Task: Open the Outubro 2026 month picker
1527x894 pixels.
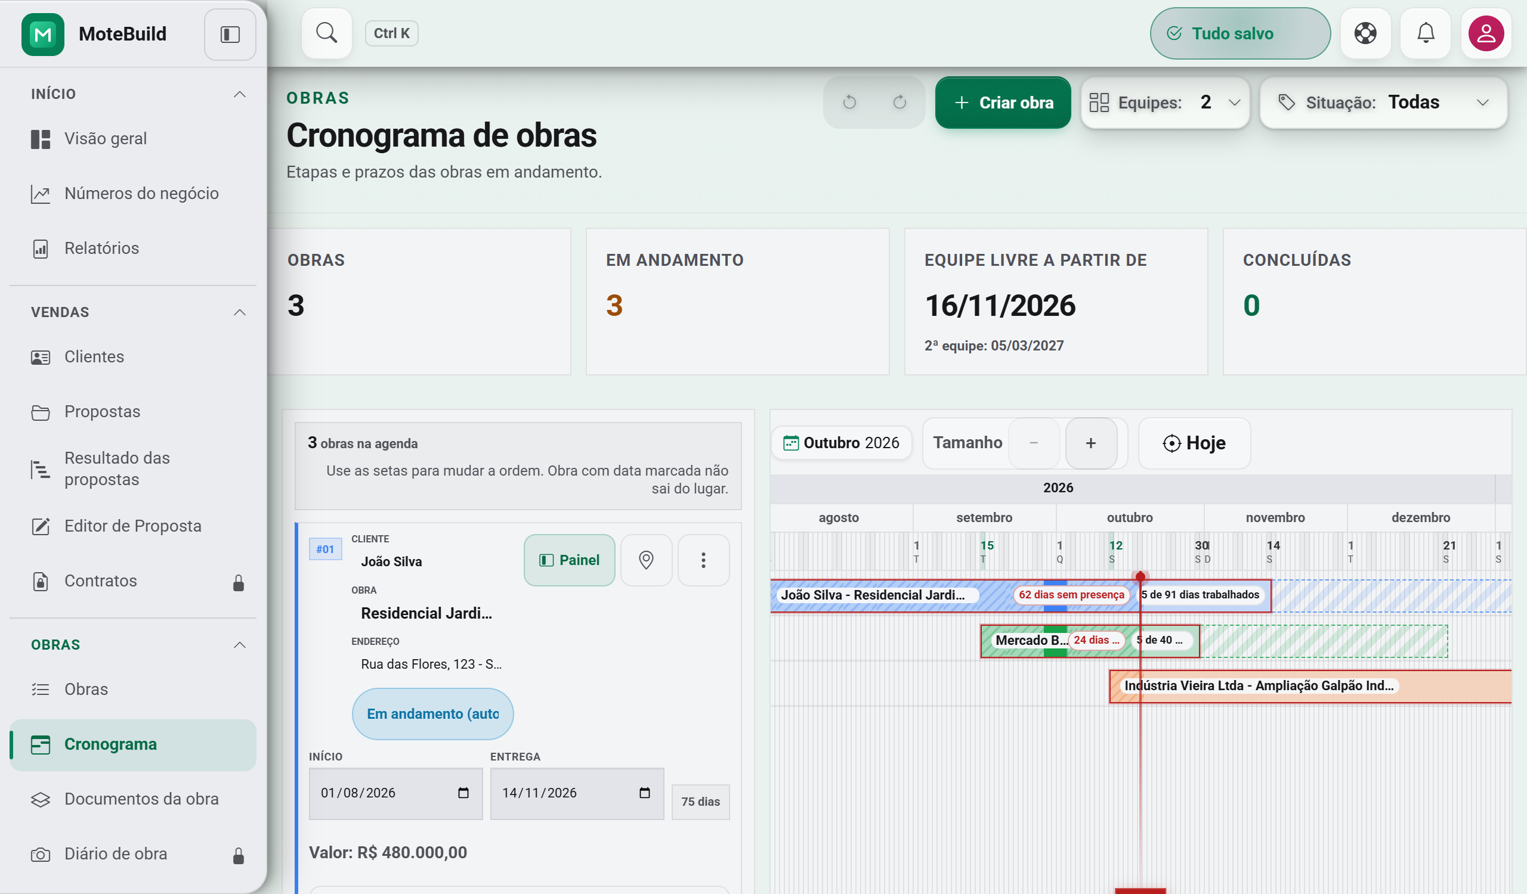Action: 841,443
